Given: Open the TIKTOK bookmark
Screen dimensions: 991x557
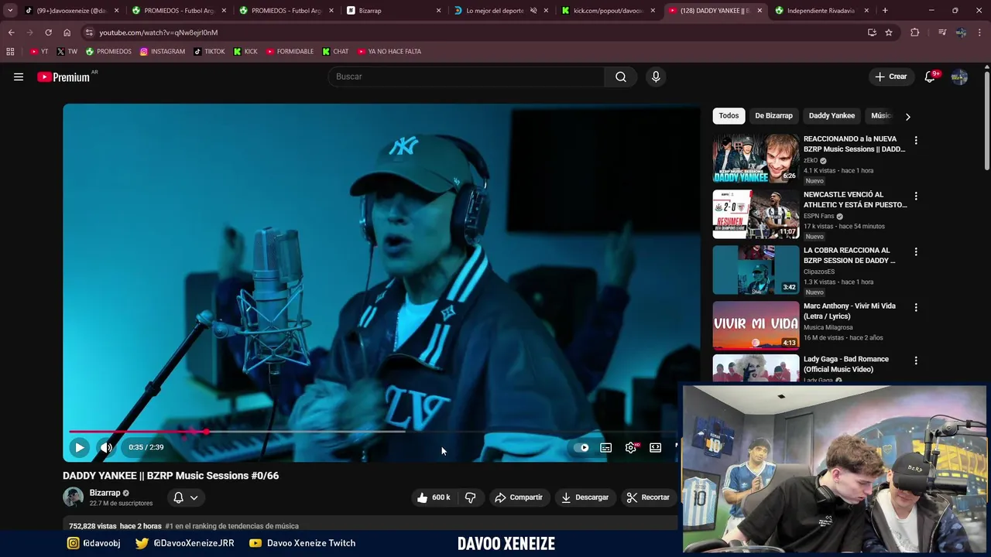Looking at the screenshot, I should [209, 52].
